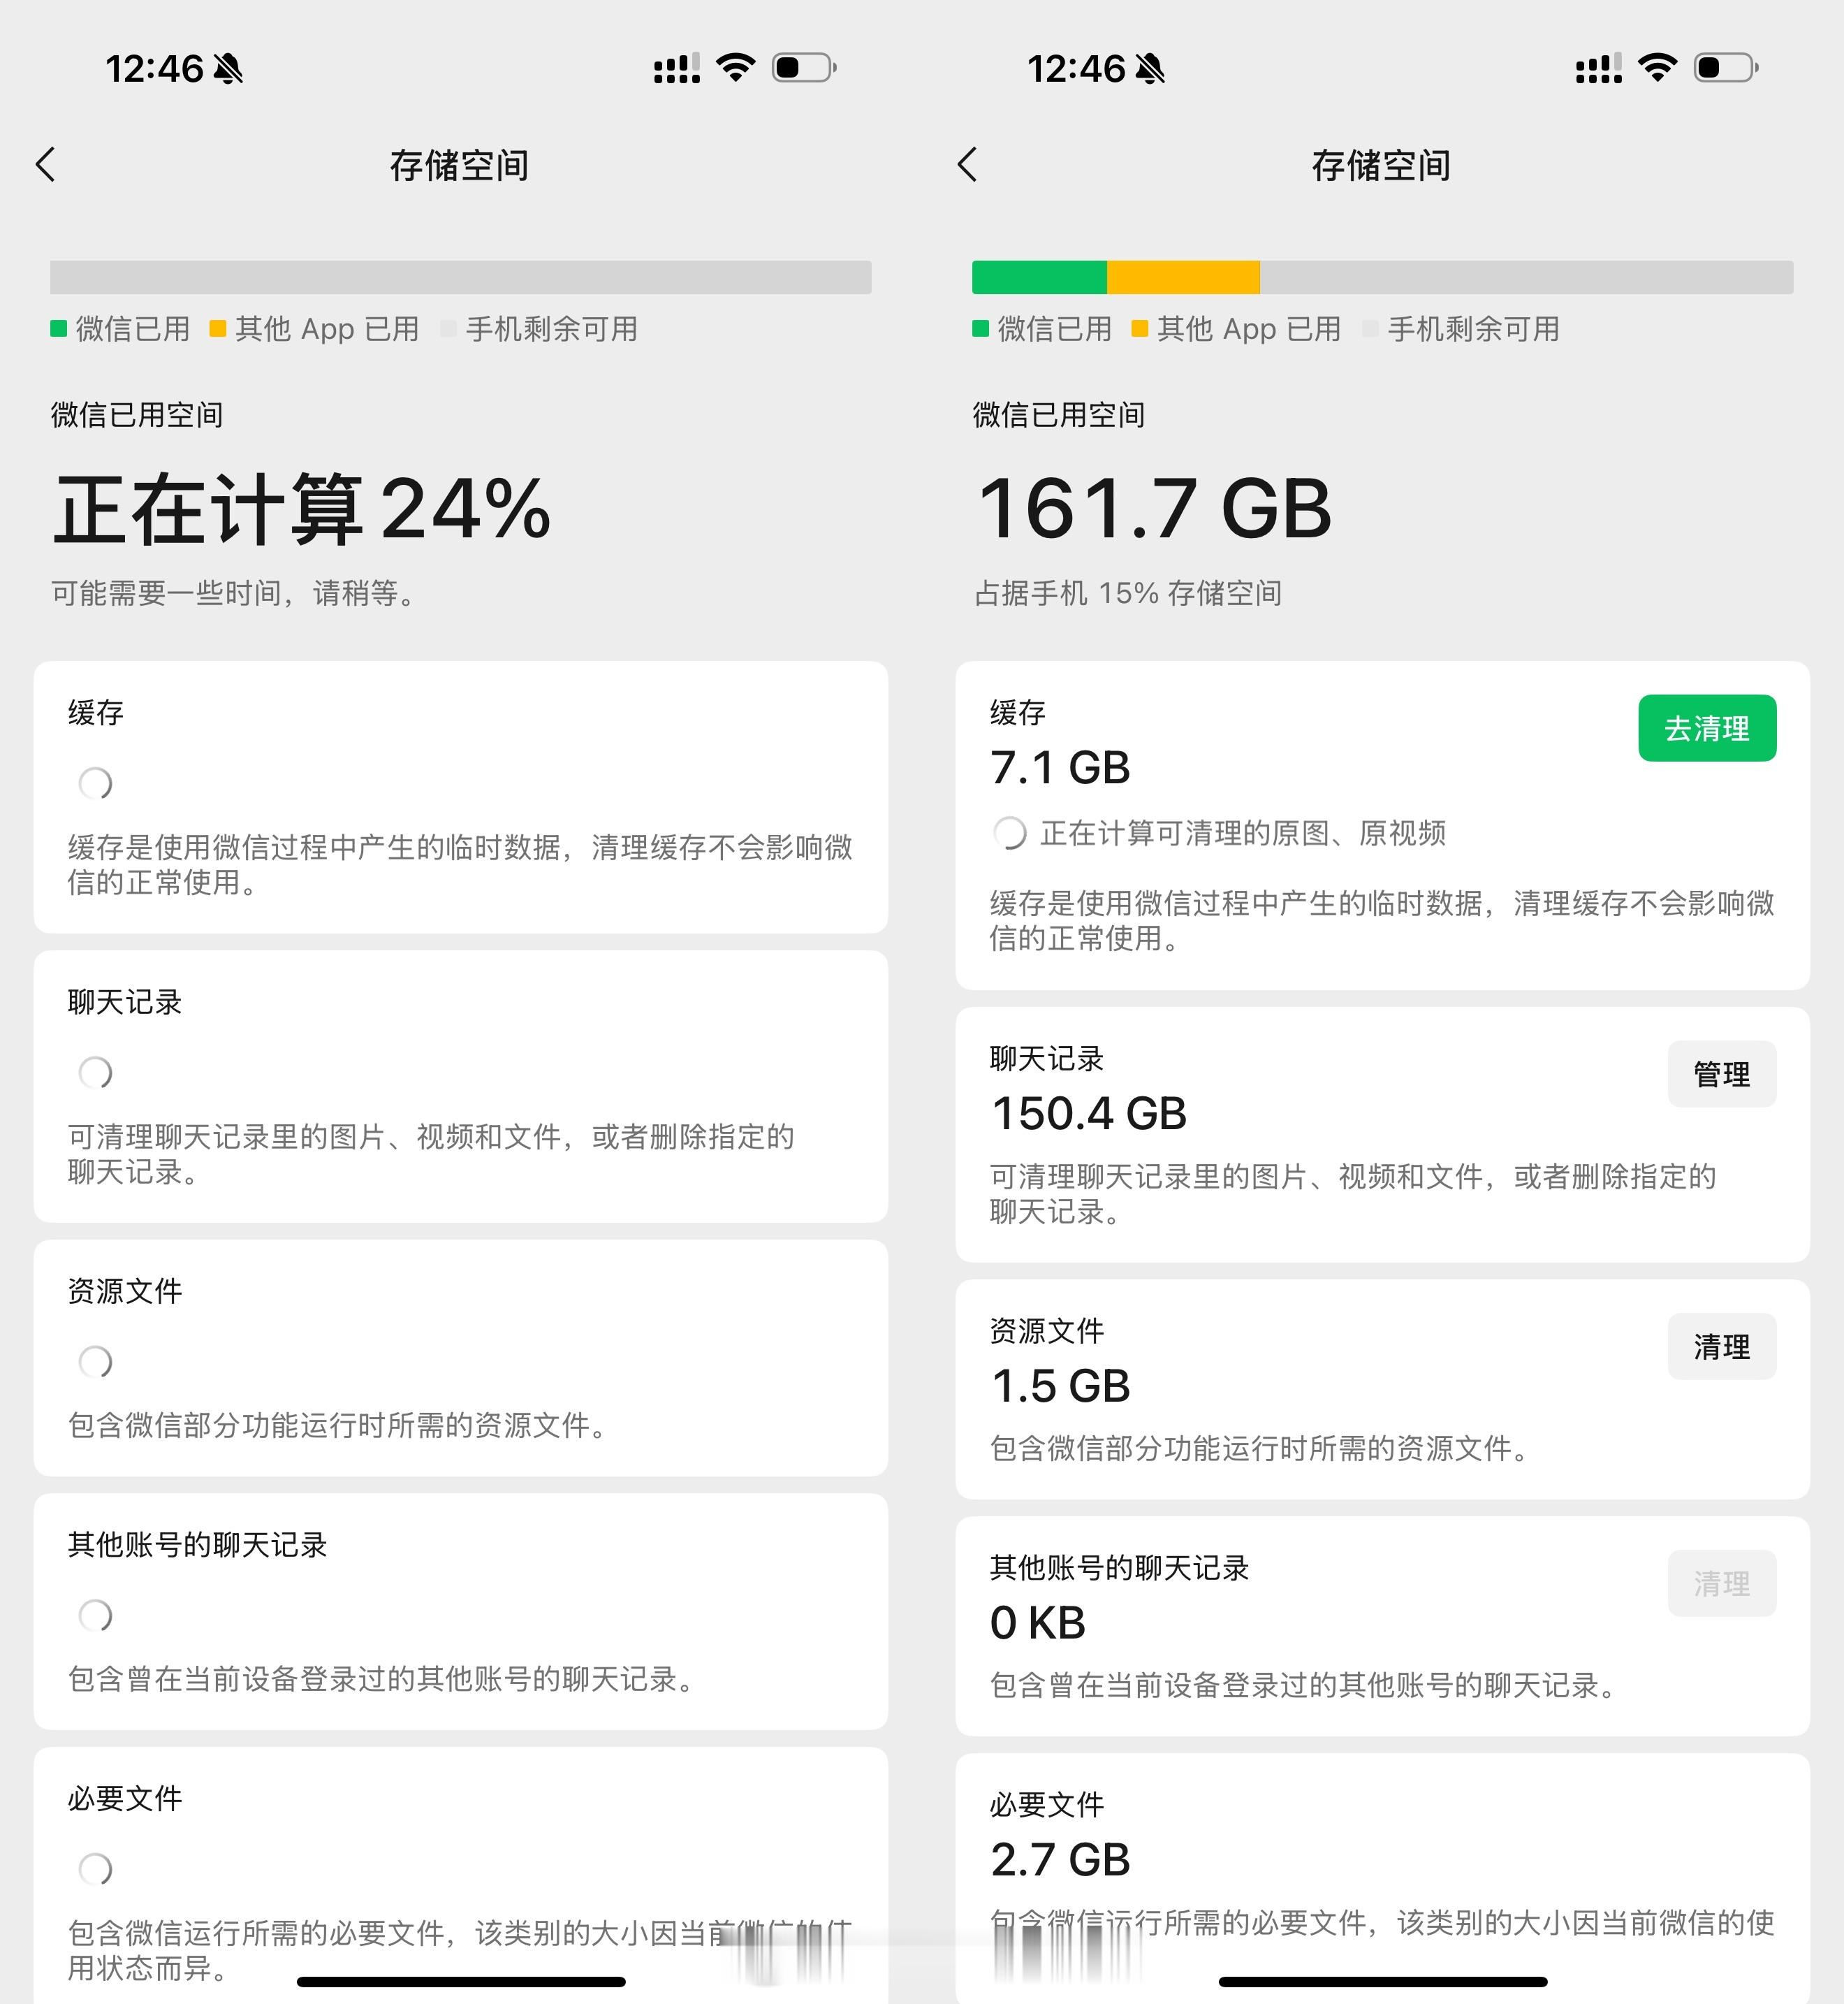Tap the 存储空间 title on left screen
This screenshot has height=2004, width=1844.
click(459, 165)
